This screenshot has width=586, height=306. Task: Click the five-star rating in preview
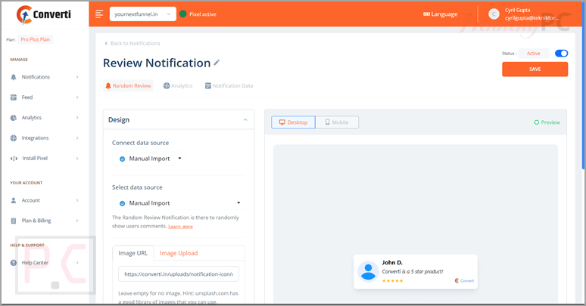392,280
